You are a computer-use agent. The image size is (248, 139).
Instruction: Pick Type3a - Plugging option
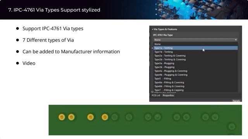(196, 63)
